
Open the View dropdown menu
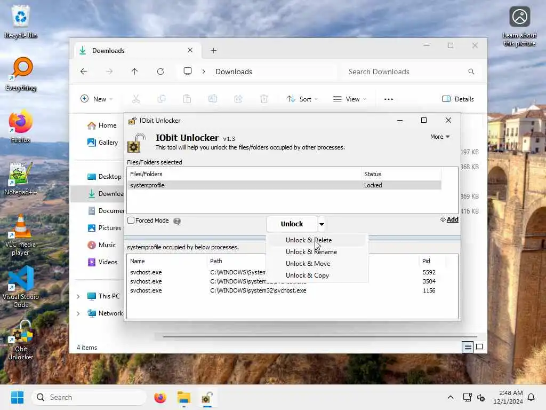(x=350, y=99)
